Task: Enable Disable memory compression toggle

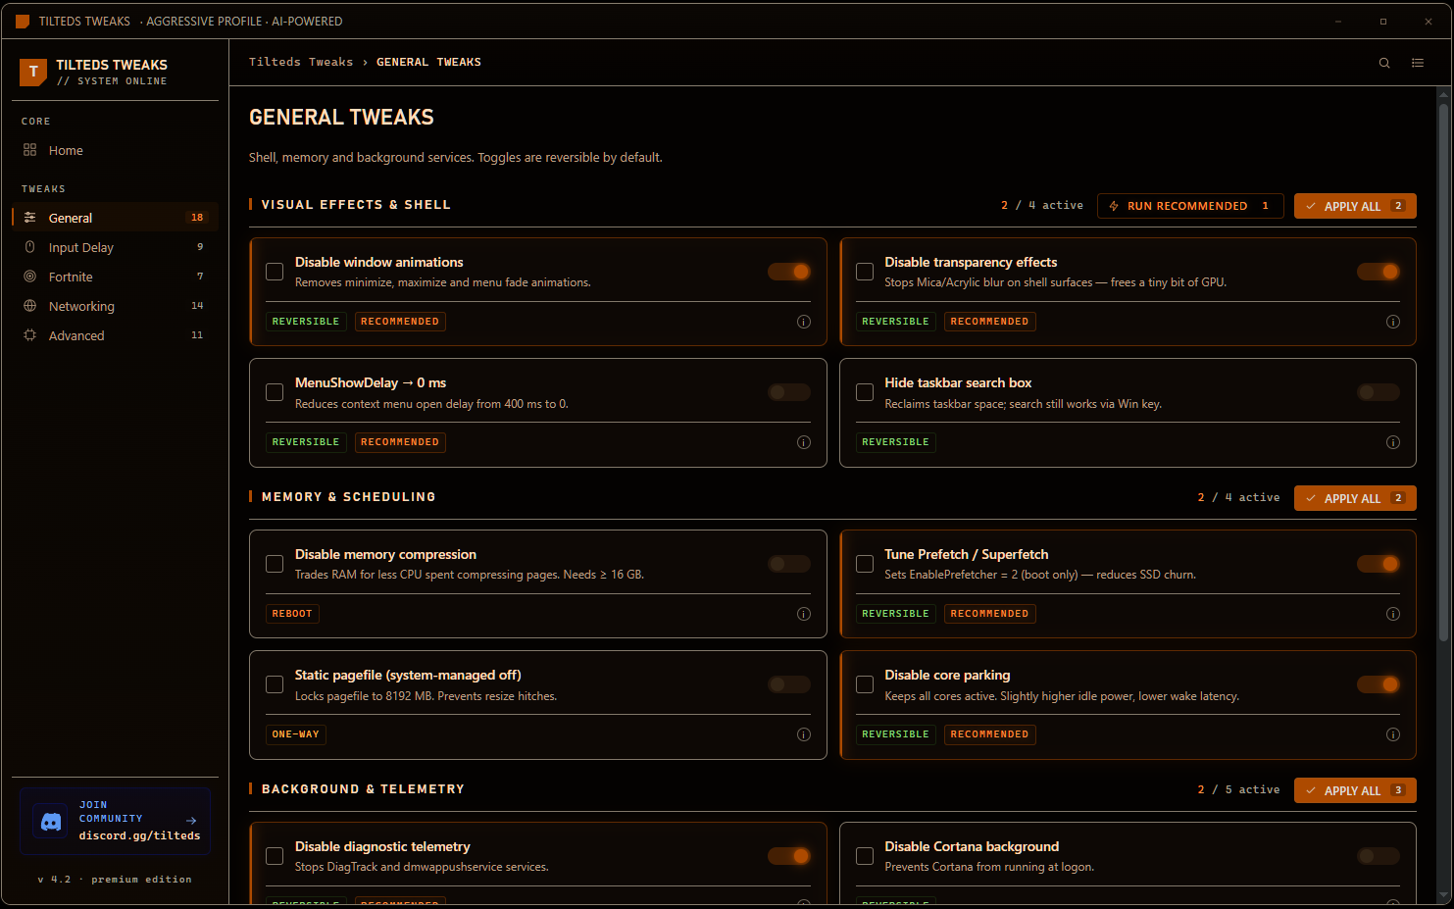Action: [x=789, y=564]
